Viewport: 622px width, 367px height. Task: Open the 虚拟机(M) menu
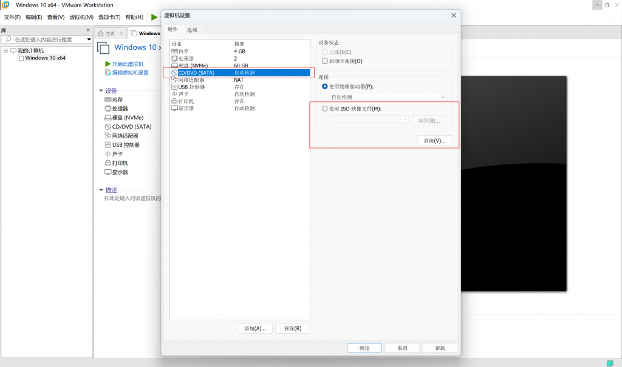click(x=81, y=17)
